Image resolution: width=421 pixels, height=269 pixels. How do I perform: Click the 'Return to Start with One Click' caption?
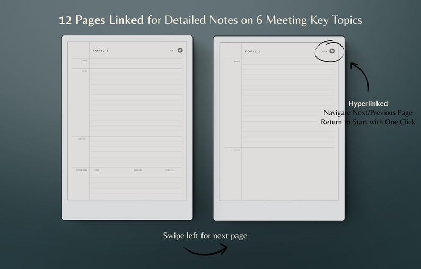pos(368,122)
